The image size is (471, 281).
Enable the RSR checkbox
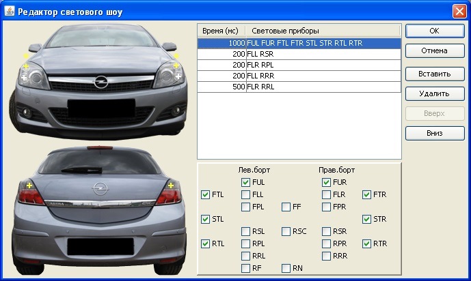(x=326, y=231)
